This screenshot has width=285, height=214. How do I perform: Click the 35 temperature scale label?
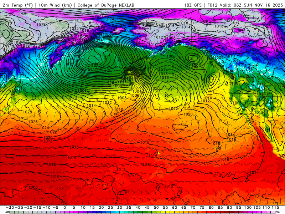pos(129,208)
